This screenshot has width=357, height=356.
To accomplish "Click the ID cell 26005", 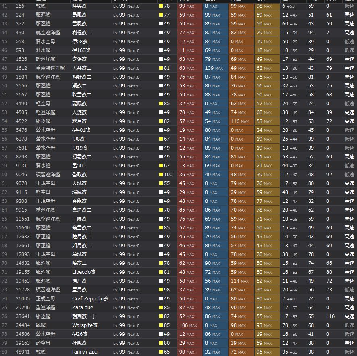I will (x=23, y=299).
